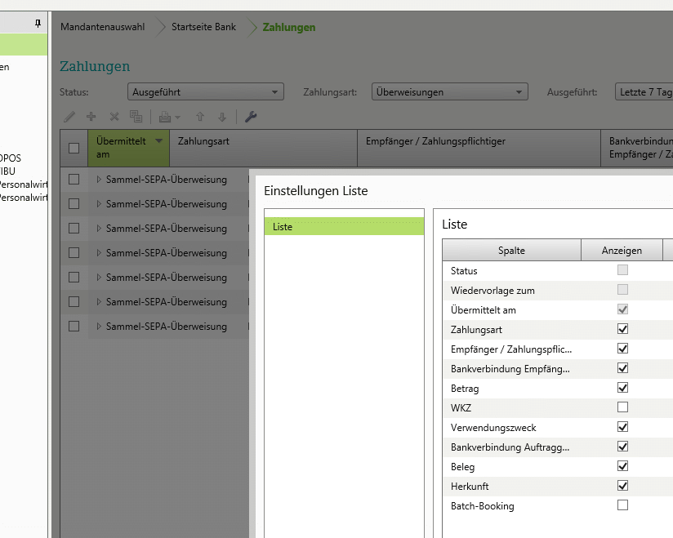Image resolution: width=673 pixels, height=538 pixels.
Task: Toggle the Übermittelt am Anzeigen checkbox
Action: tap(623, 309)
